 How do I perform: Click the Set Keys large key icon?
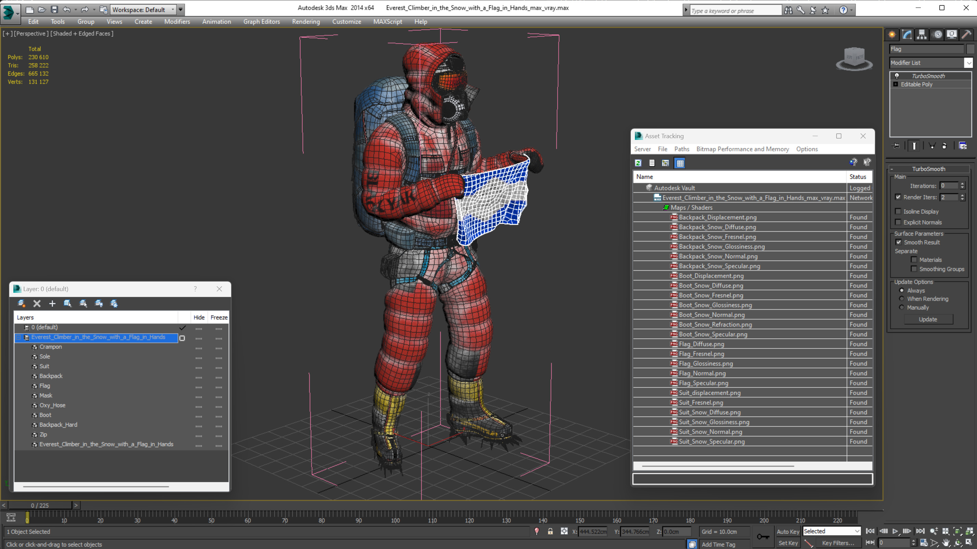point(763,537)
